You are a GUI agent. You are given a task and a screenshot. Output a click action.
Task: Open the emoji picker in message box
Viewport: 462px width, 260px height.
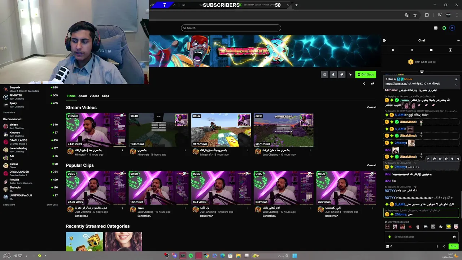[454, 237]
